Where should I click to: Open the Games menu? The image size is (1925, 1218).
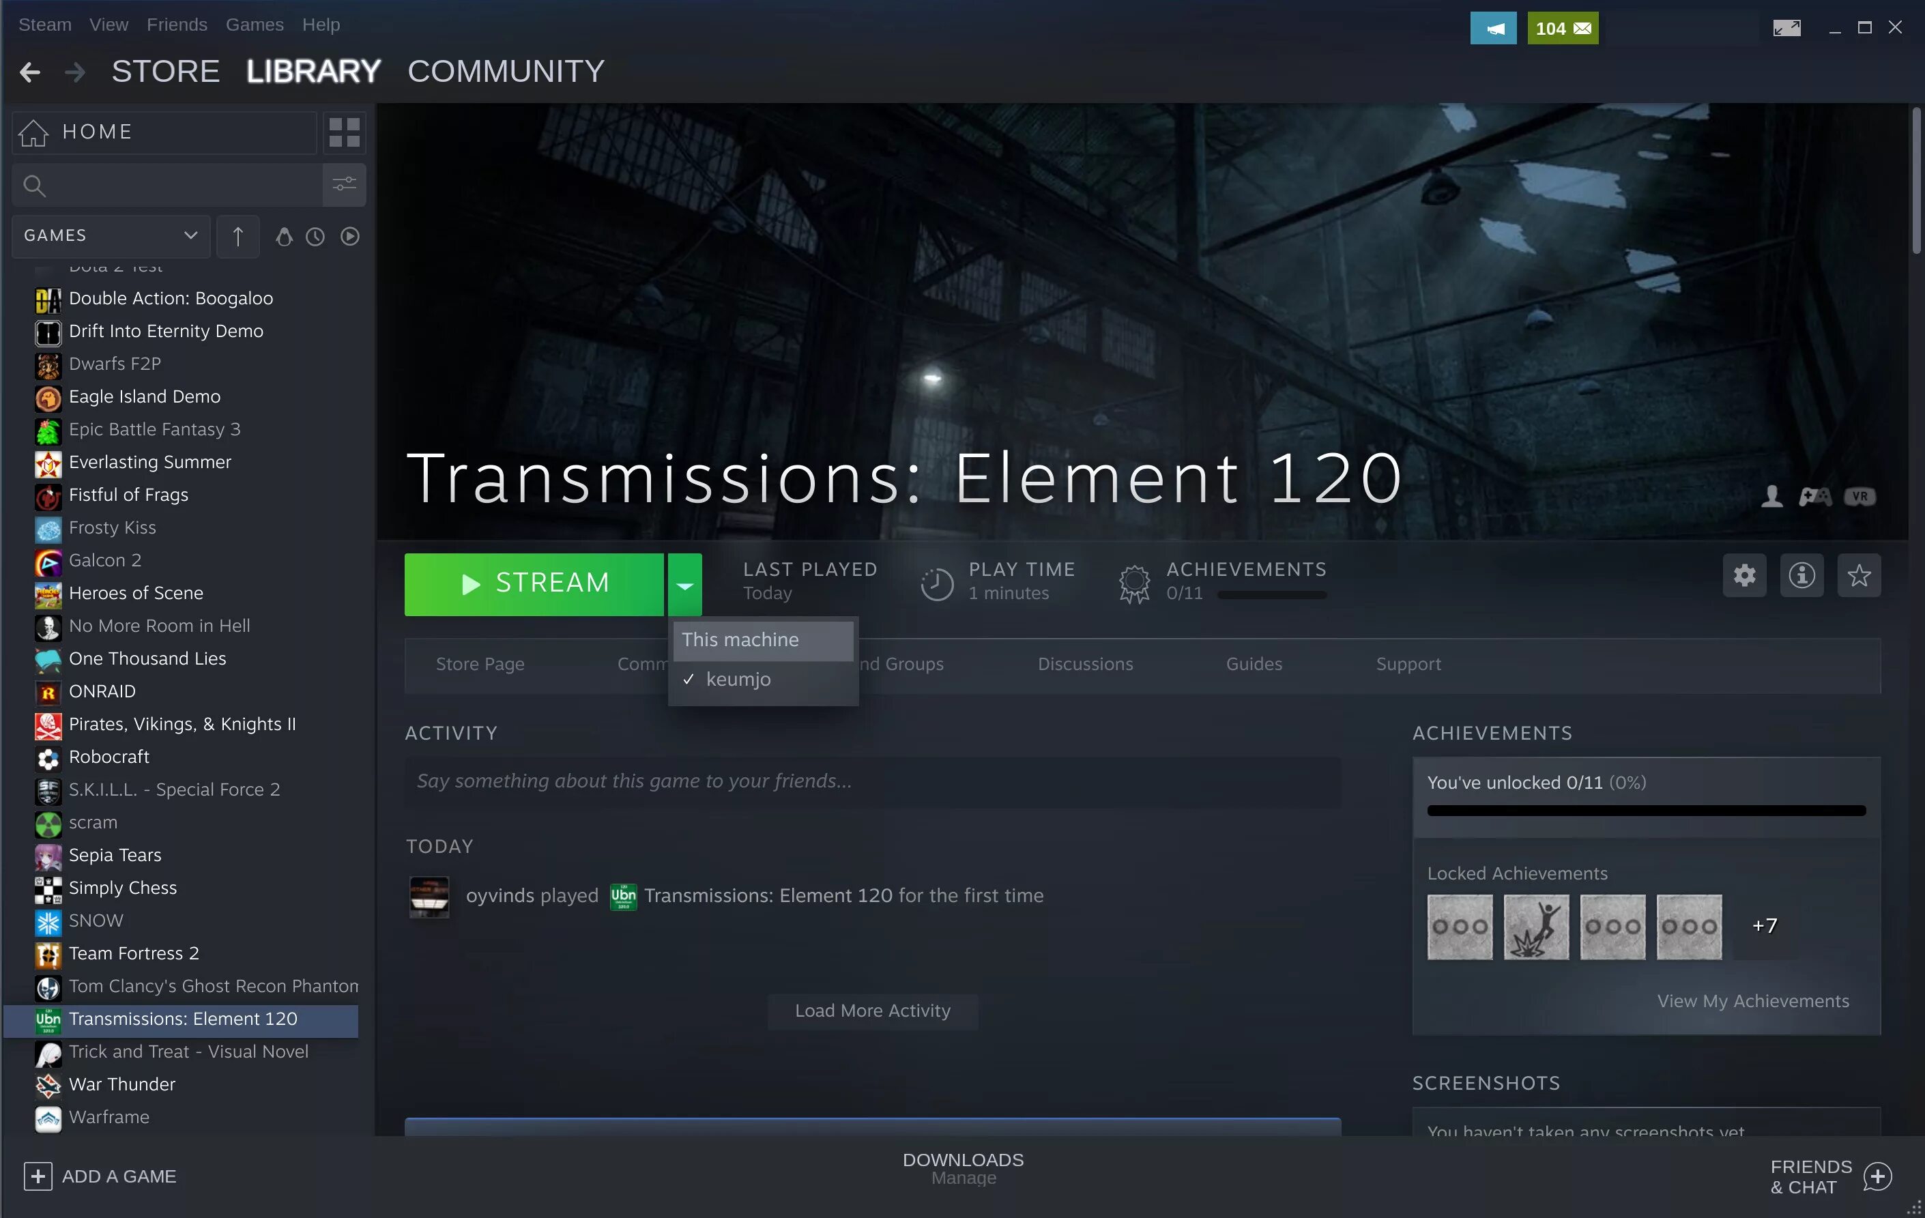255,25
